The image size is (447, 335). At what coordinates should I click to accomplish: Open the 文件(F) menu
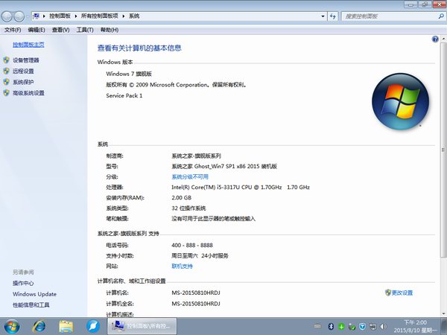point(13,30)
